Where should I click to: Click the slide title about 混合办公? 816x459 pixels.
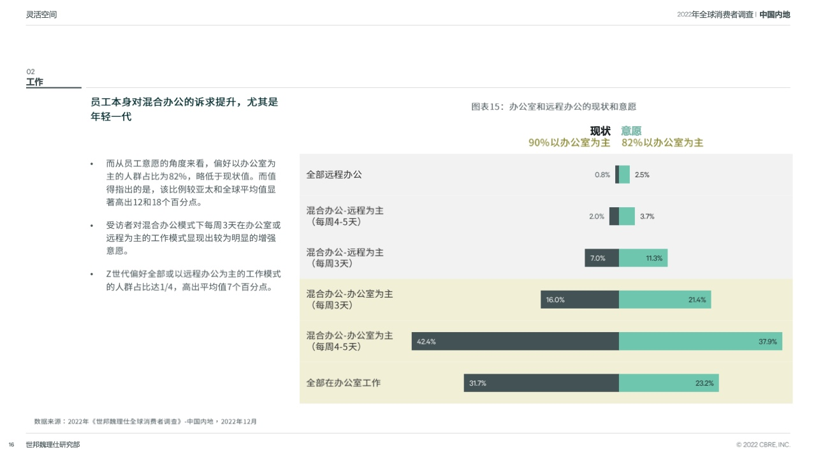185,109
